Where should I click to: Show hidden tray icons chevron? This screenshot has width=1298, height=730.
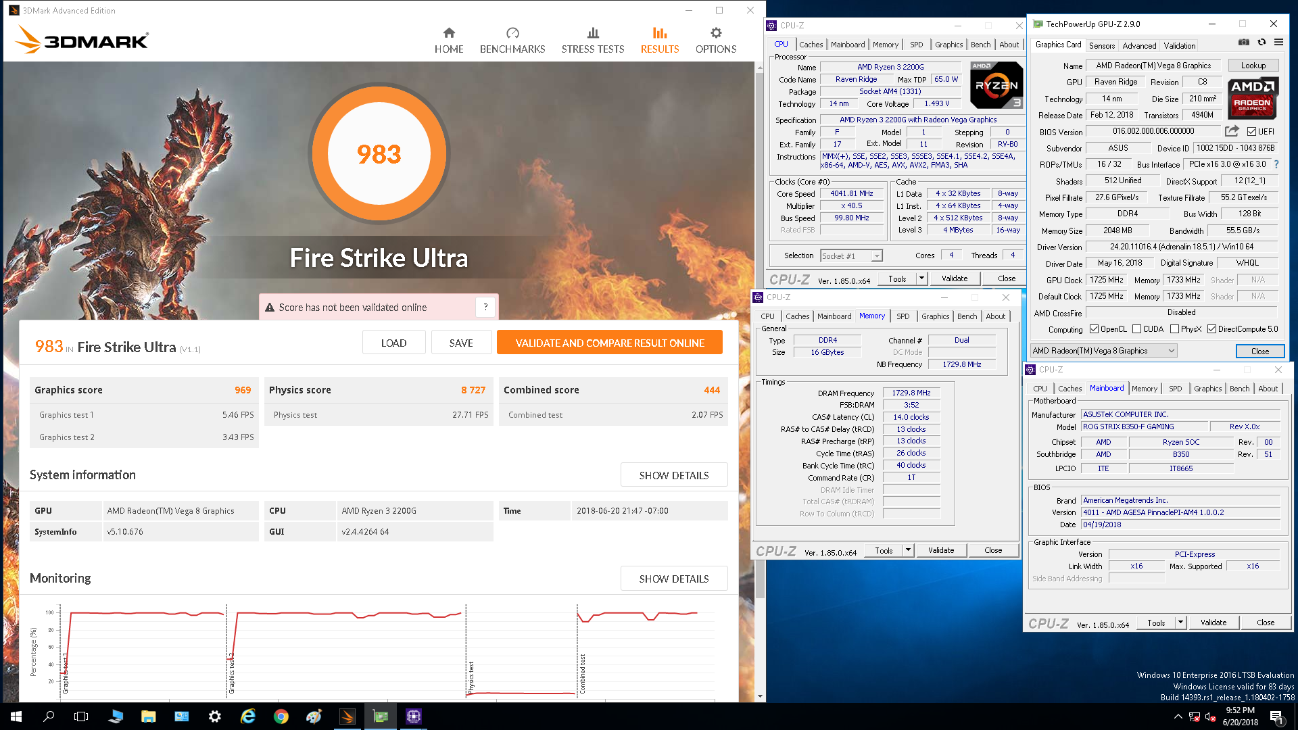pos(1178,716)
